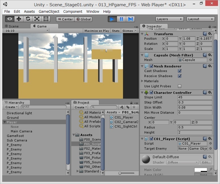Click shader Edit... button
Screen dimensions: 220x184
click(206, 162)
